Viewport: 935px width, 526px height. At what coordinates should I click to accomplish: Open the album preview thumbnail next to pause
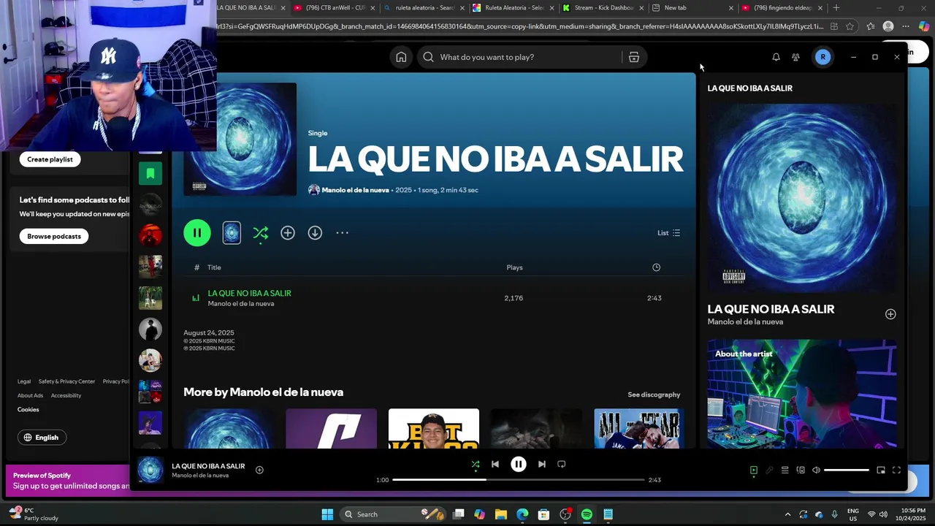(232, 233)
